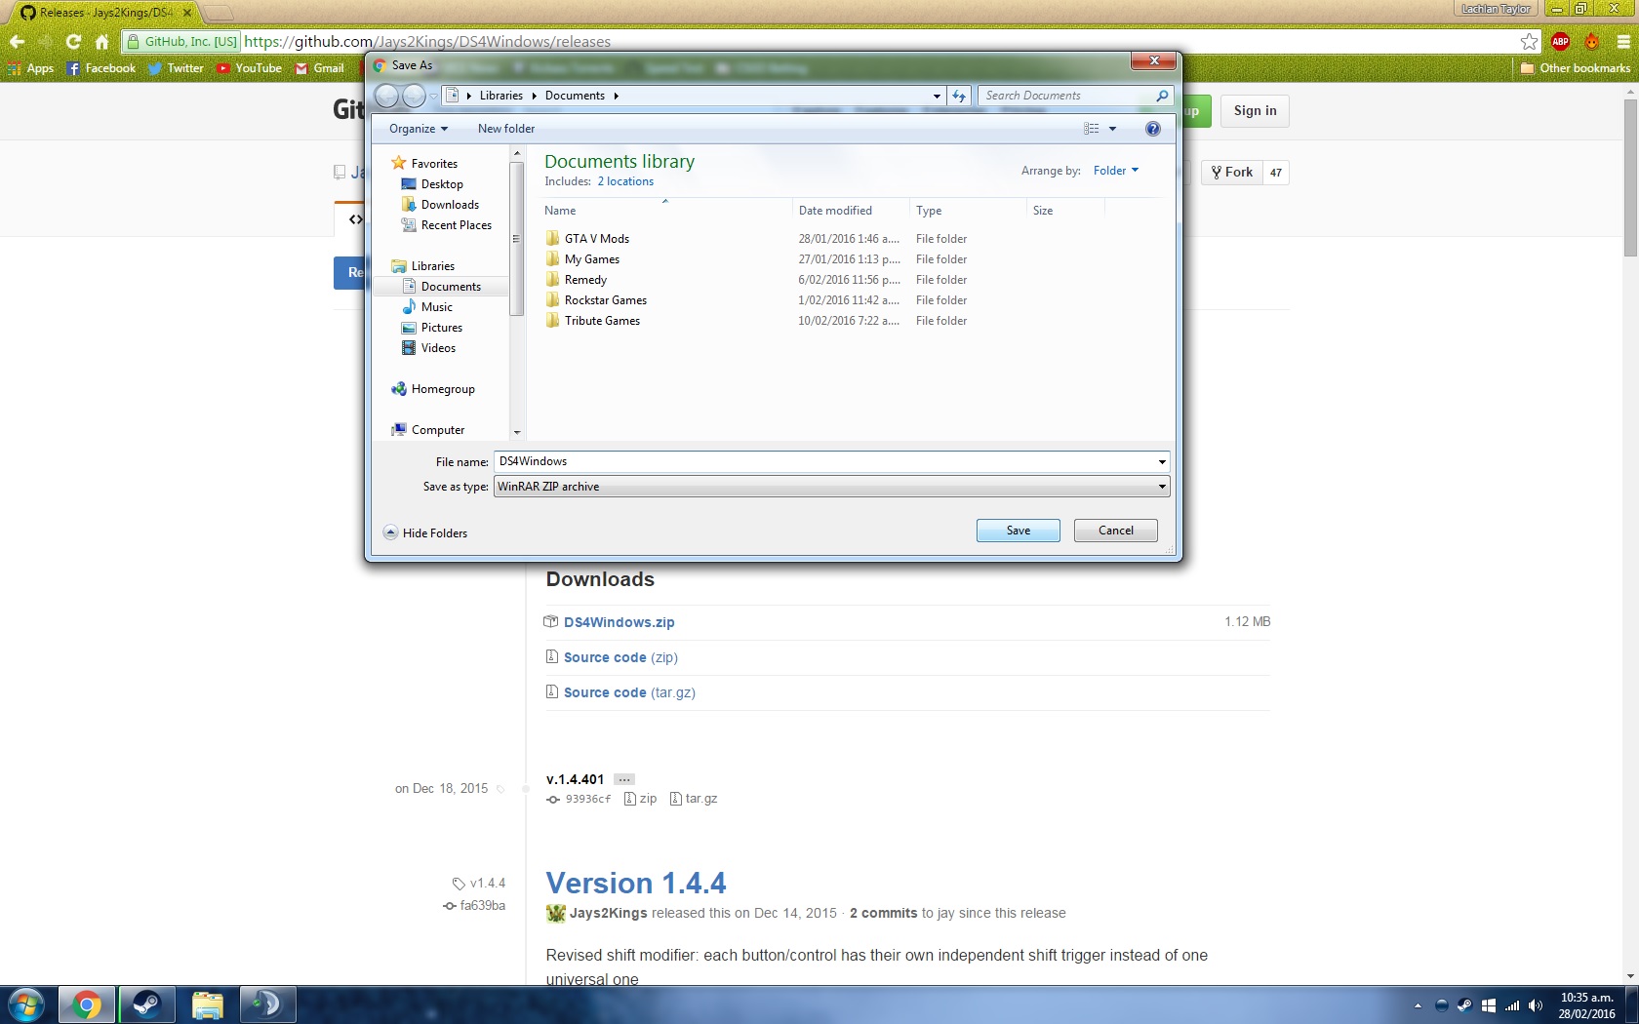Click the Forward arrow in Save As dialog
This screenshot has width=1639, height=1024.
[414, 96]
